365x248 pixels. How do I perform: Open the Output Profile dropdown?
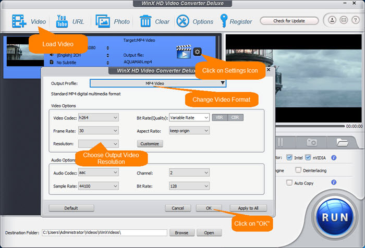[158, 83]
